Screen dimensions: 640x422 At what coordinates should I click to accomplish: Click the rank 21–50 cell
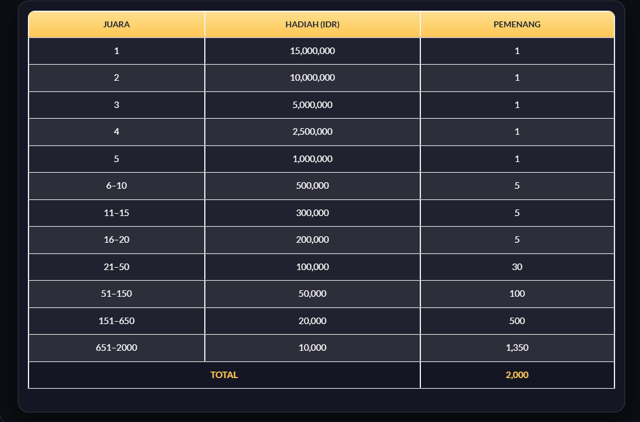tap(116, 267)
